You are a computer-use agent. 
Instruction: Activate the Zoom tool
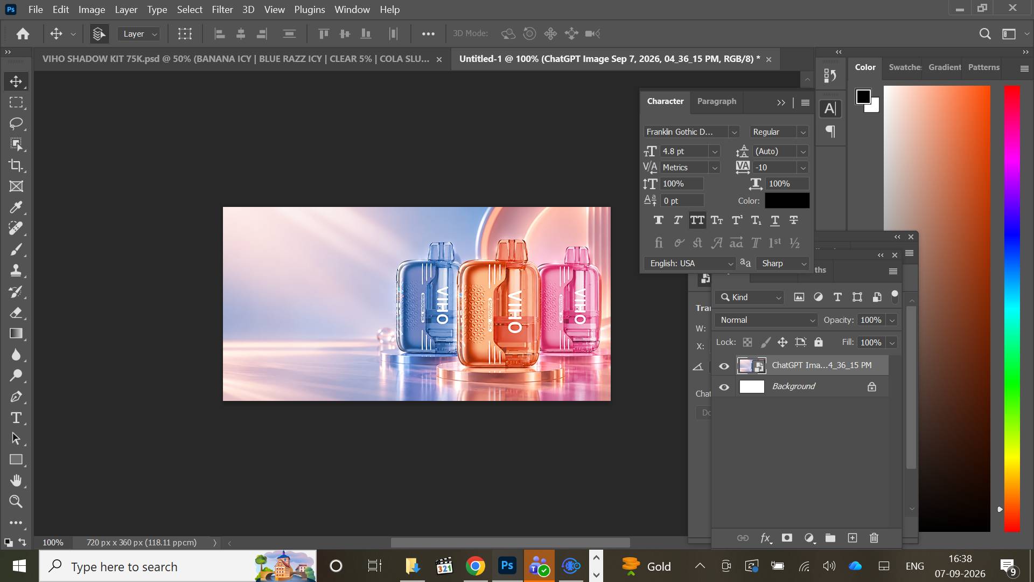click(16, 502)
